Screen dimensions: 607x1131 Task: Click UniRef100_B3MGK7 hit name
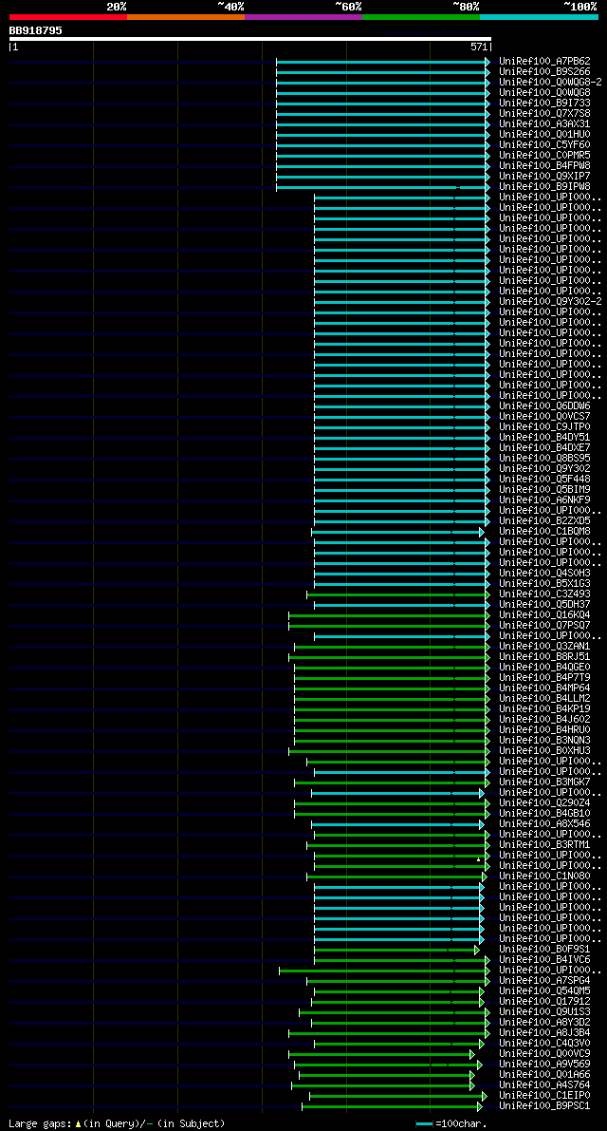point(544,782)
